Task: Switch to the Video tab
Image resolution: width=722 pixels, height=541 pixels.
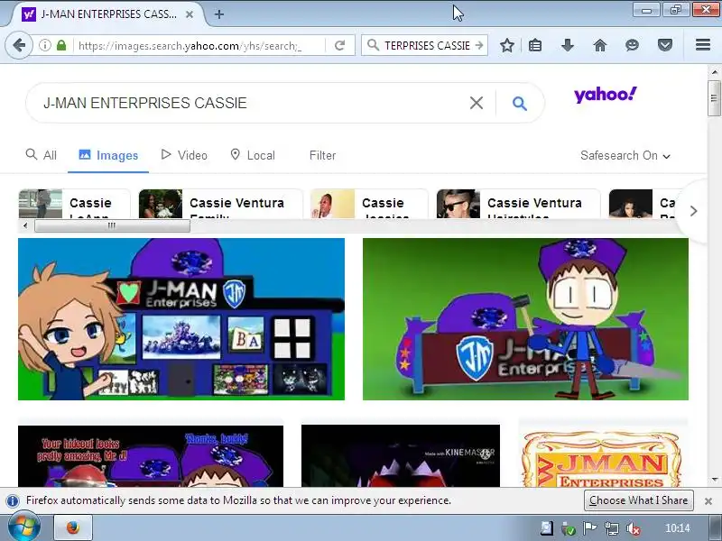Action: pos(184,155)
